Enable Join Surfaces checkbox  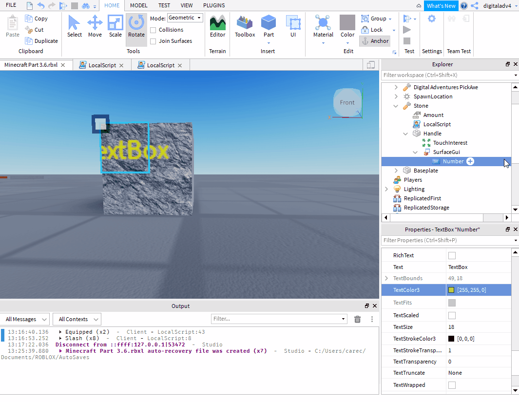tap(153, 41)
